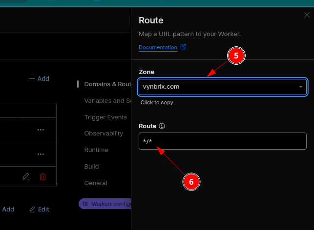The height and width of the screenshot is (230, 314).
Task: Switch to the Runtime section
Action: pyautogui.click(x=96, y=150)
